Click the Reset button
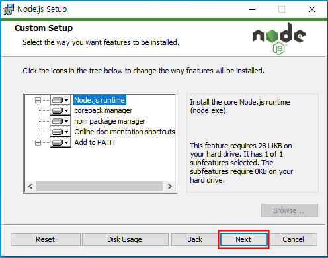The image size is (328, 258). 46,239
